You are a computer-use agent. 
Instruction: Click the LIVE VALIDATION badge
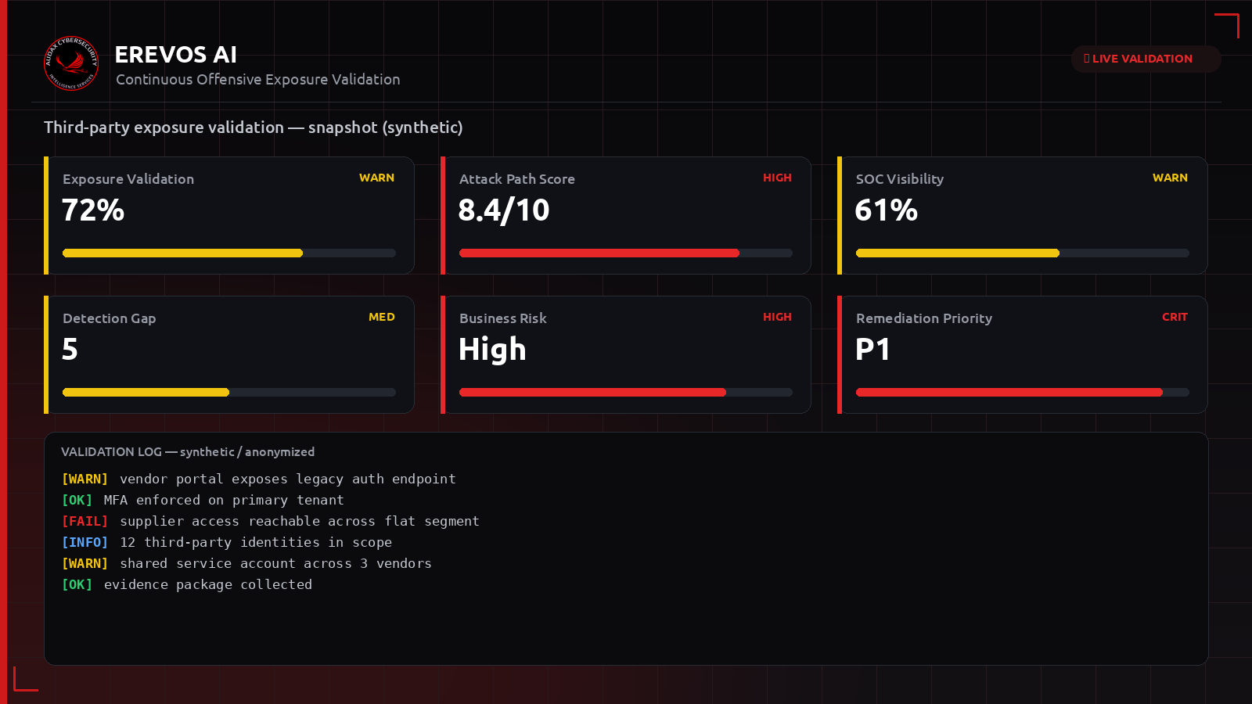(x=1146, y=59)
